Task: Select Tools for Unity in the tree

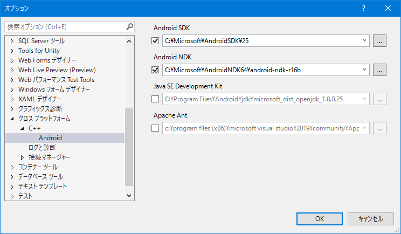Action: tap(39, 51)
